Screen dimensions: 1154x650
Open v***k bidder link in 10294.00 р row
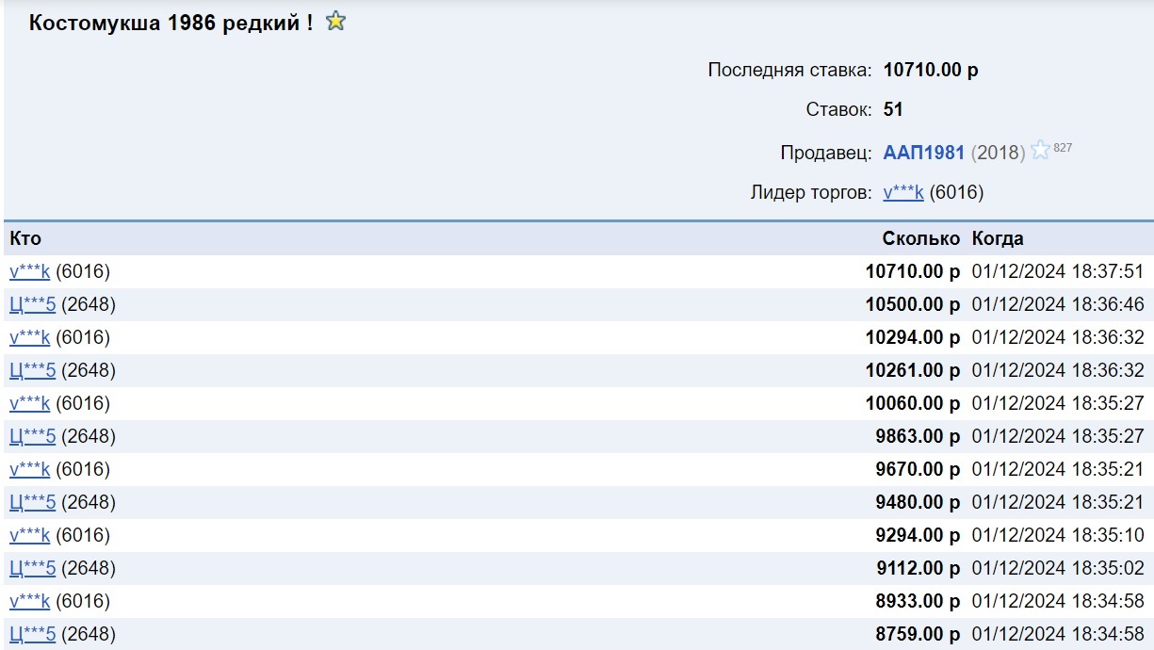(29, 338)
